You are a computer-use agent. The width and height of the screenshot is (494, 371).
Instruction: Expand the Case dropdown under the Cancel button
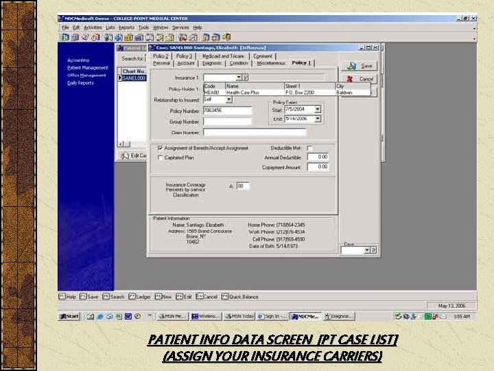pos(366,250)
